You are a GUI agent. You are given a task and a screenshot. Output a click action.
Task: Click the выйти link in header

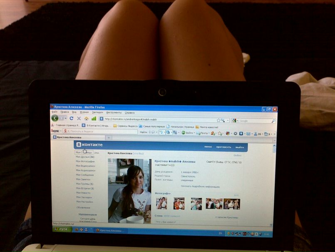coord(240,147)
